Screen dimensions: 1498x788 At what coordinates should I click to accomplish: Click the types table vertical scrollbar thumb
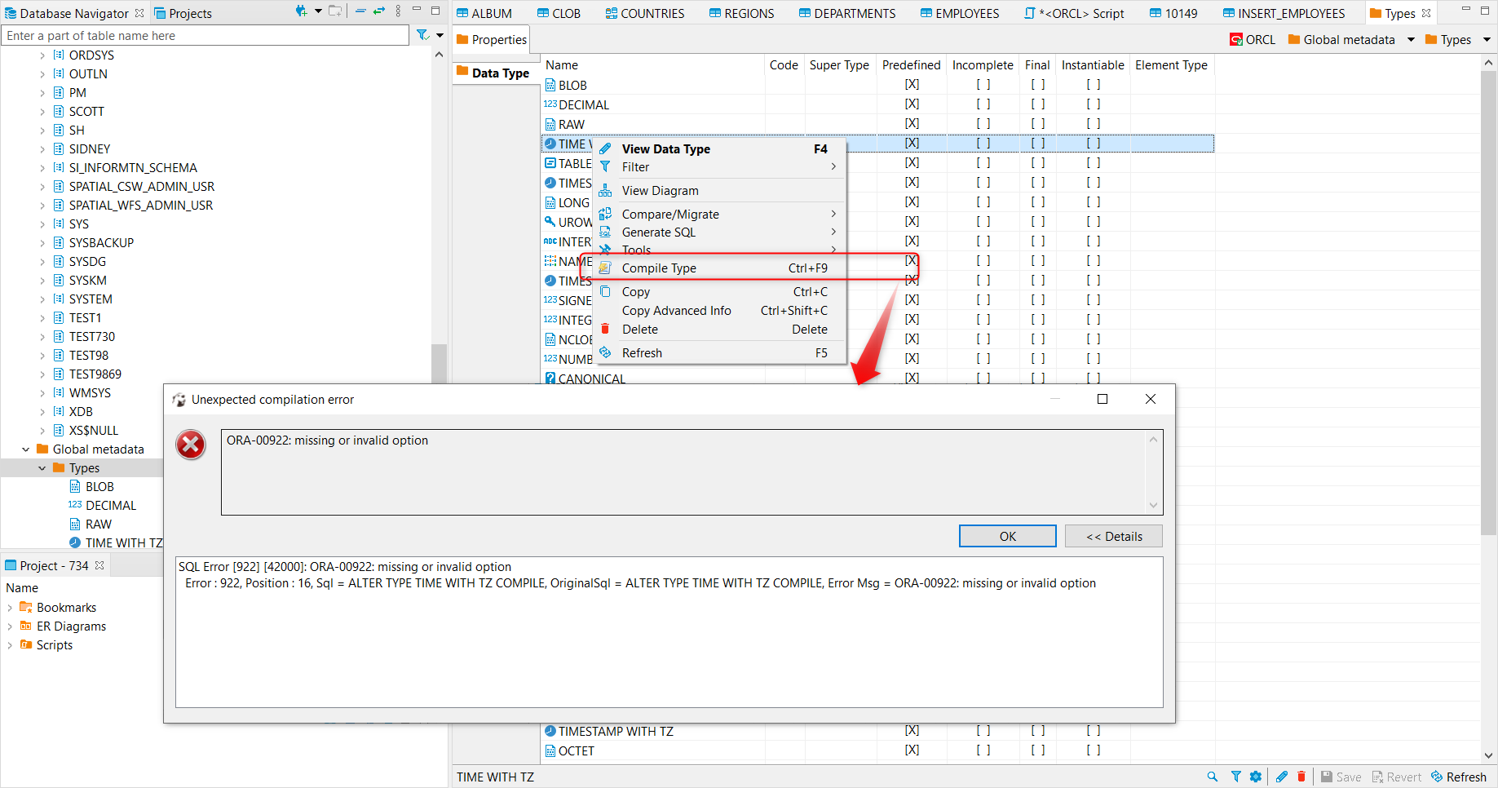[x=1489, y=302]
